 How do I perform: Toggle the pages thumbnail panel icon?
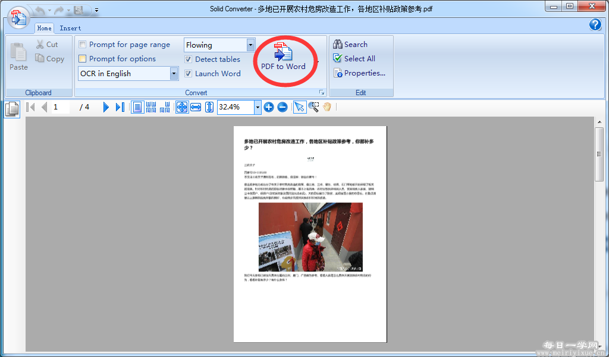click(x=12, y=109)
